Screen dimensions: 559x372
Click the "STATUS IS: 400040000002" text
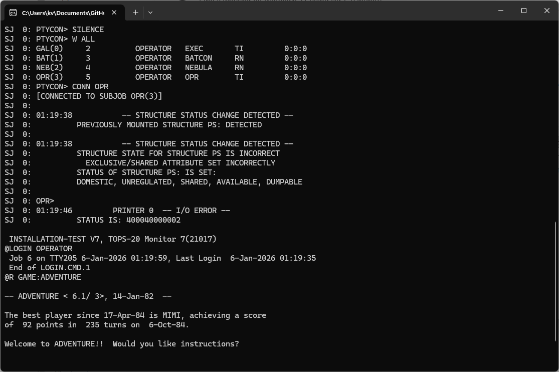pyautogui.click(x=128, y=220)
